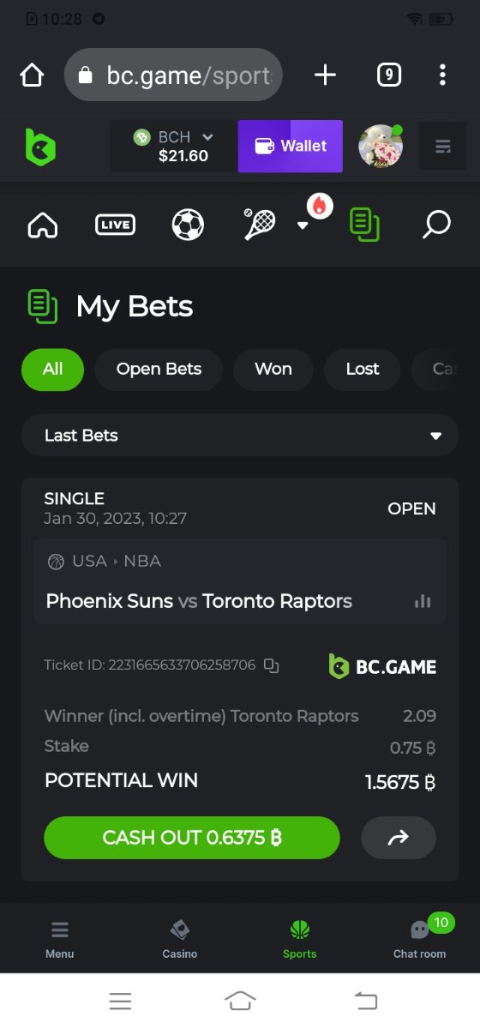The image size is (480, 1029).
Task: Open match statistics bar chart icon
Action: 423,601
